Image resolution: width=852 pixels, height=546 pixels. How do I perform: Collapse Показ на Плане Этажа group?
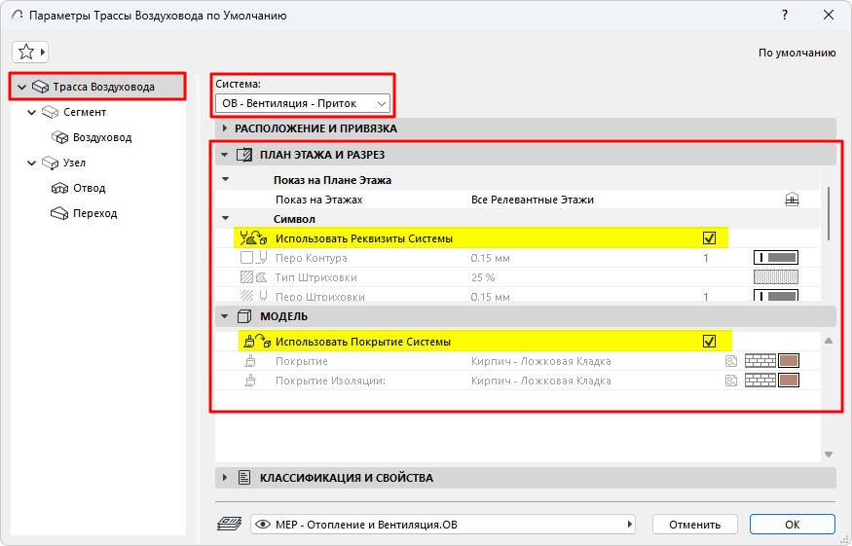coord(226,179)
